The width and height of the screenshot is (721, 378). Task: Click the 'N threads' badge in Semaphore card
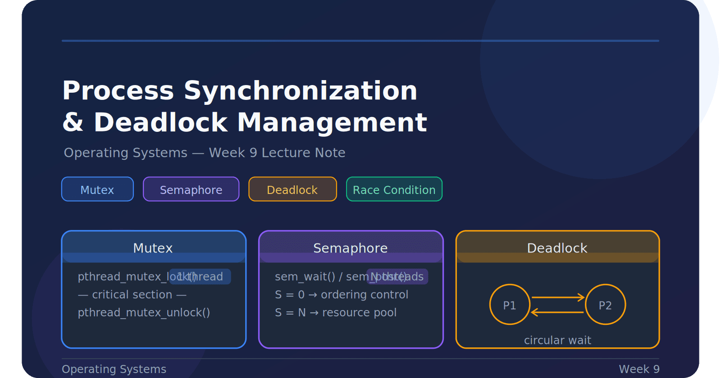pos(397,277)
